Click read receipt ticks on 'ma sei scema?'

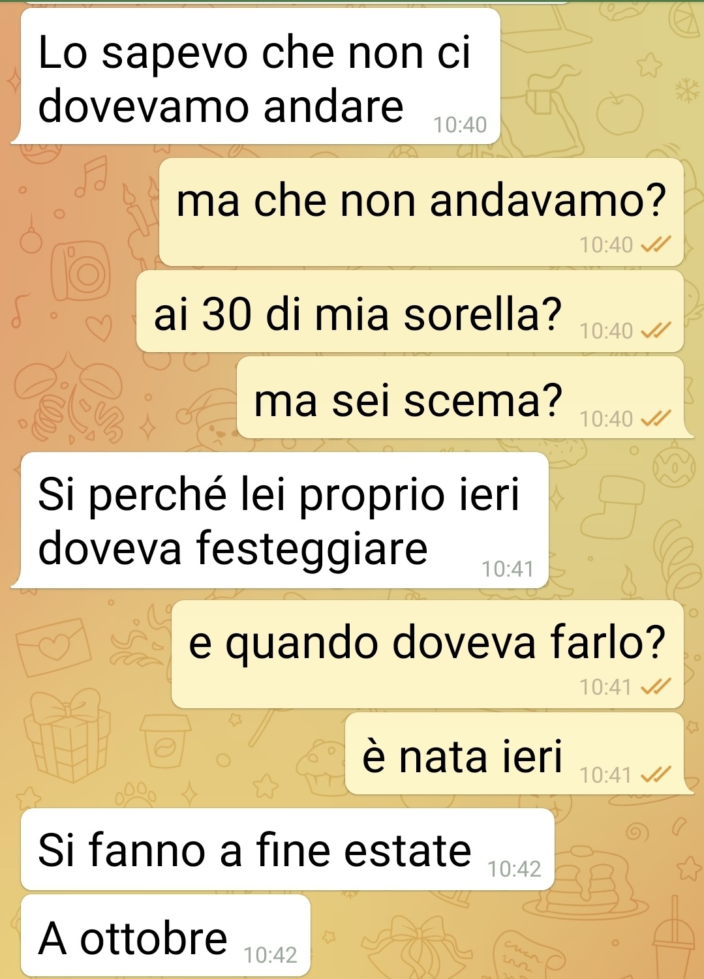pyautogui.click(x=655, y=419)
